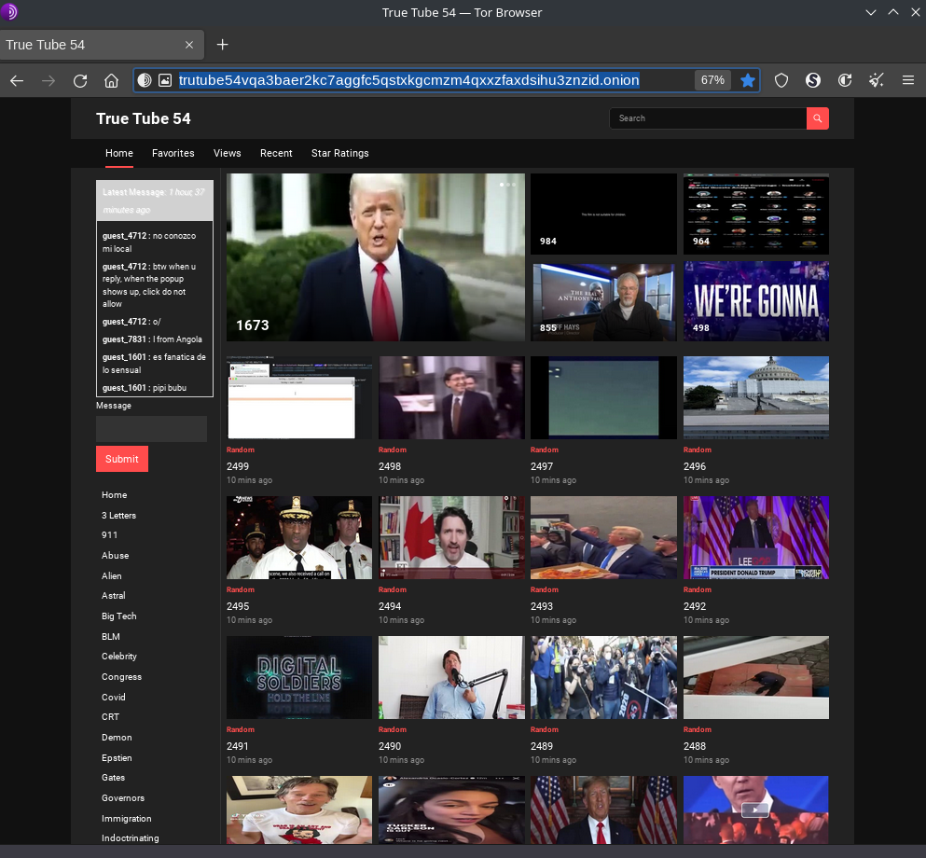
Task: Open the Capitol building thumbnail for 2496
Action: 756,397
